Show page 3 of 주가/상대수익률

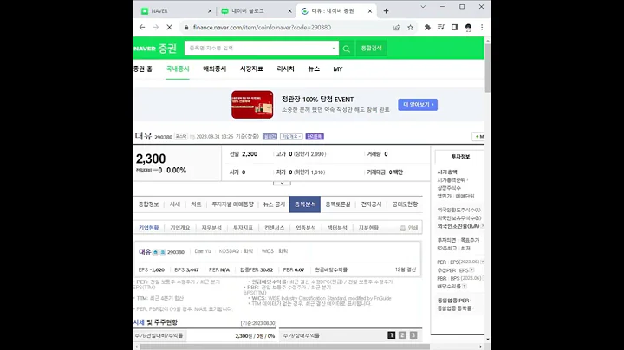413,335
